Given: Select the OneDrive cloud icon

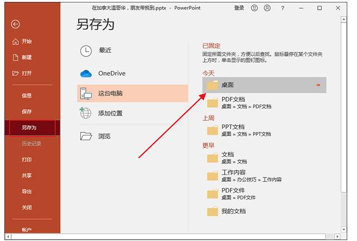Looking at the screenshot, I should pos(86,74).
